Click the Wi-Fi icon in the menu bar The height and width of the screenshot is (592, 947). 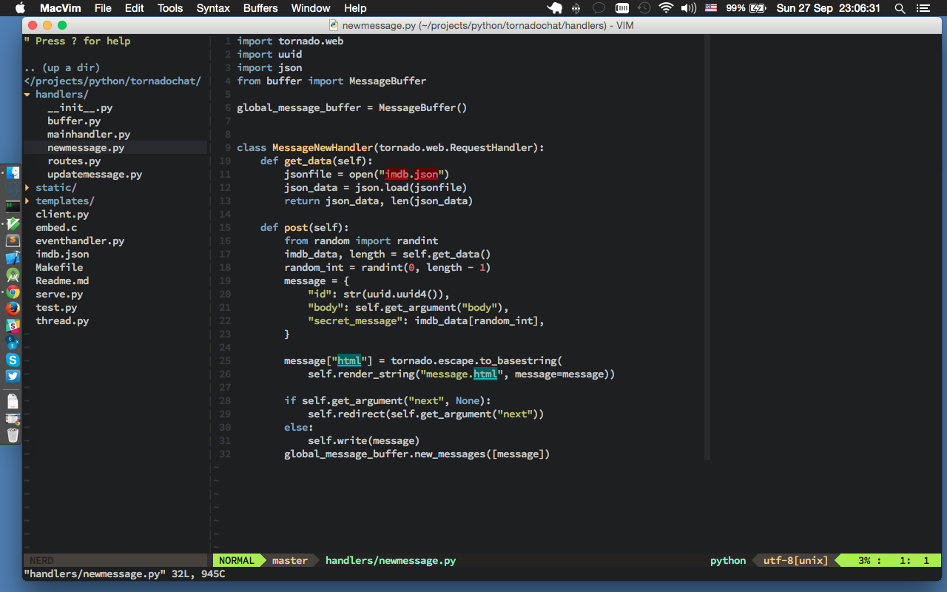click(x=665, y=8)
